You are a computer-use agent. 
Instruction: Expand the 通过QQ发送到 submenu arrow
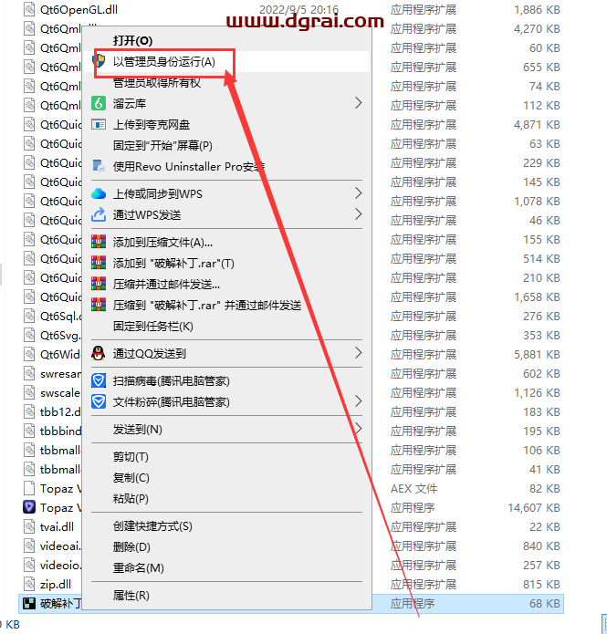pos(358,353)
